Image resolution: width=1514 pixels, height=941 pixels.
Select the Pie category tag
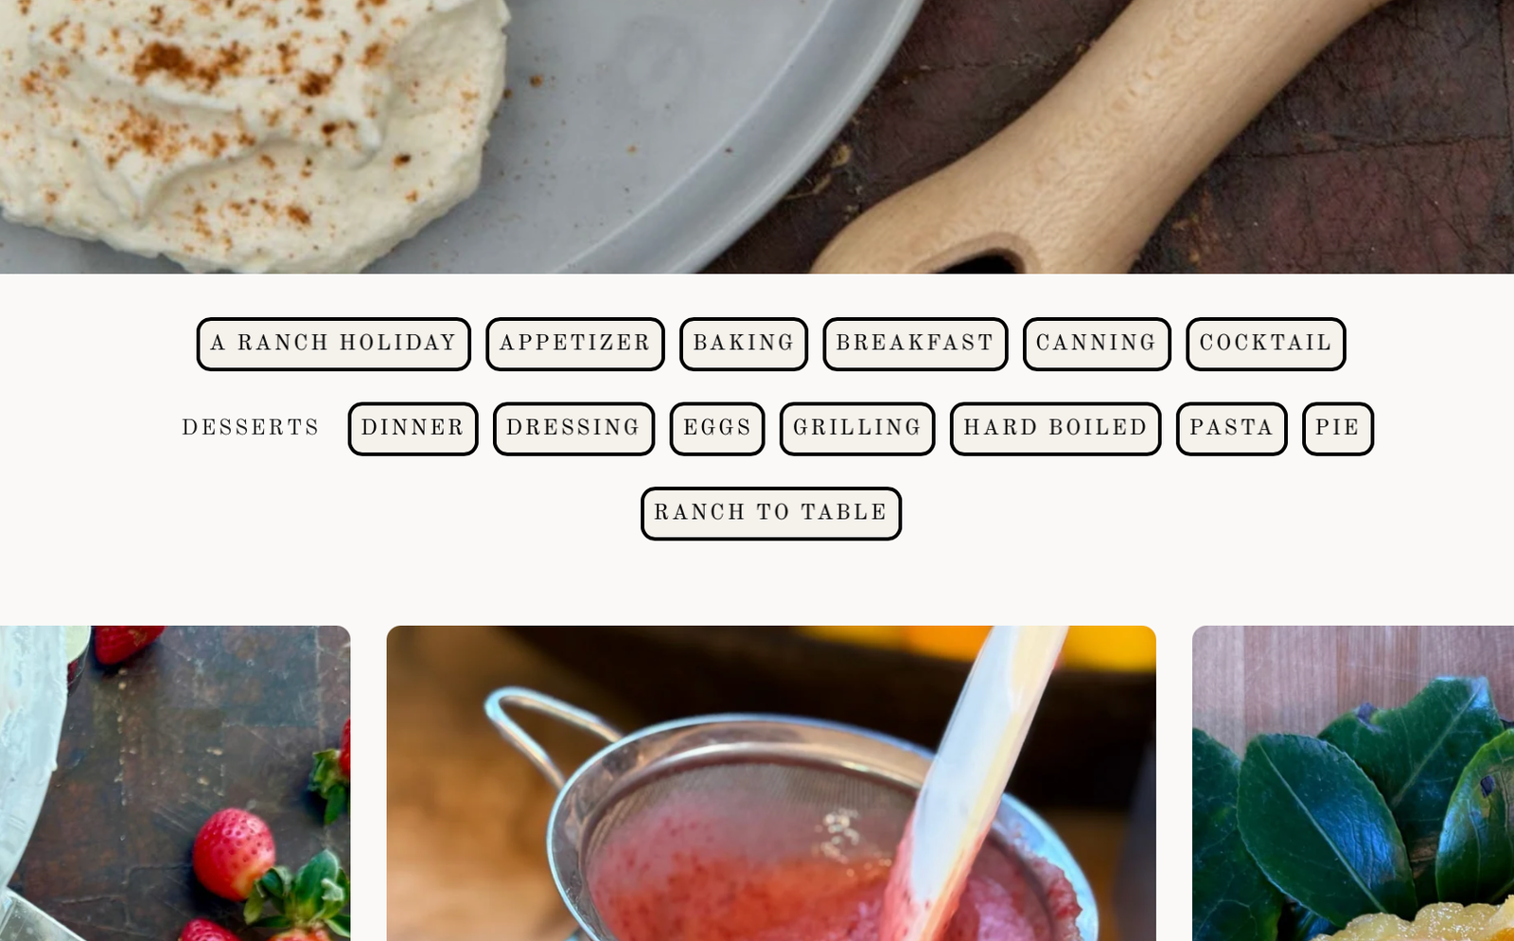point(1338,429)
